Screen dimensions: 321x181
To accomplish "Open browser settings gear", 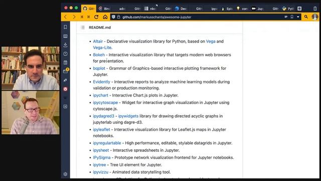I will pyautogui.click(x=65, y=174).
